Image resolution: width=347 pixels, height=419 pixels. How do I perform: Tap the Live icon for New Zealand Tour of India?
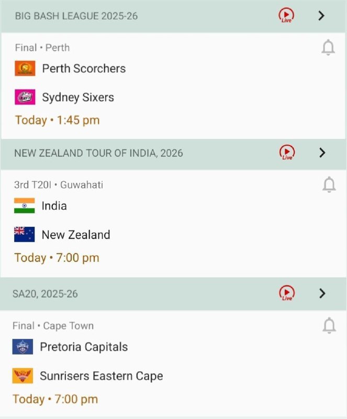pyautogui.click(x=287, y=152)
